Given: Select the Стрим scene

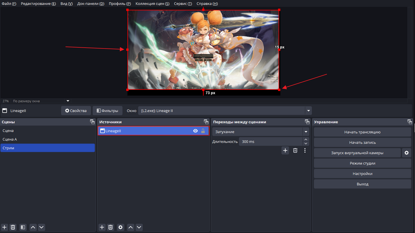Looking at the screenshot, I should (x=48, y=148).
